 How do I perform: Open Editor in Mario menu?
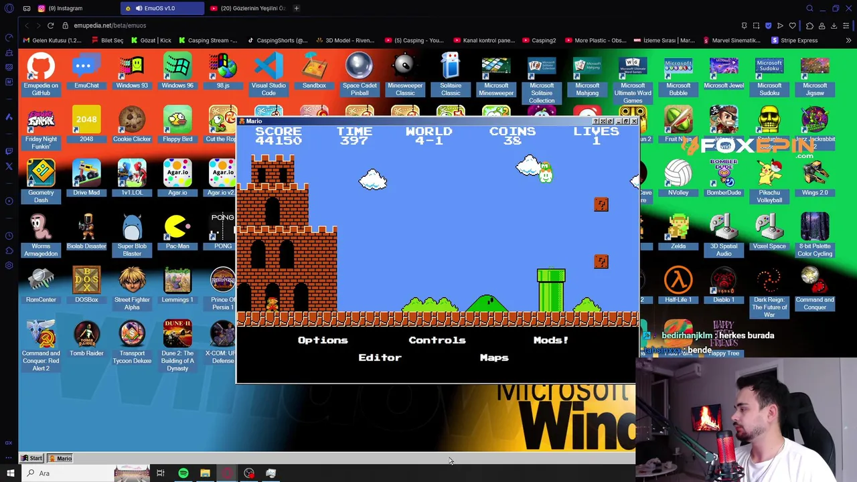click(x=380, y=357)
